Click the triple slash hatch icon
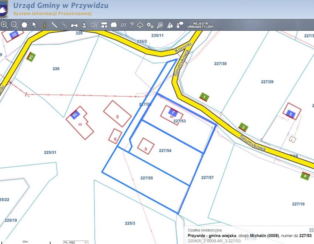The image size is (314, 244). 123,25
